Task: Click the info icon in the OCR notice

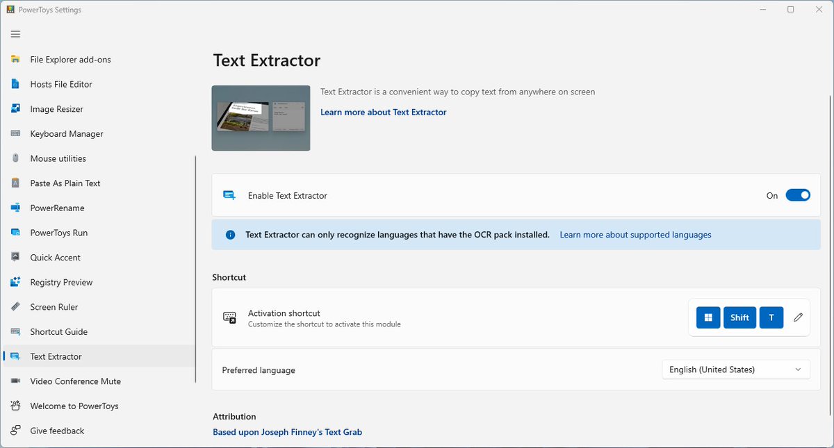Action: (230, 235)
